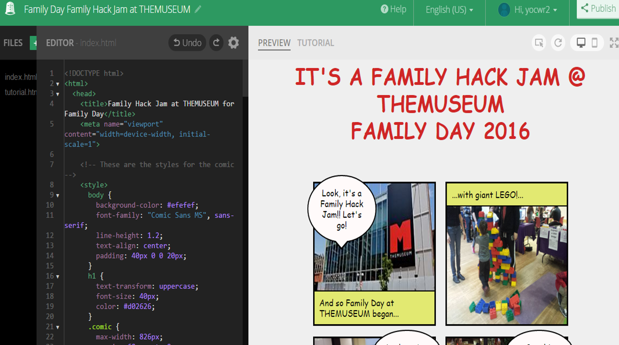Screen dimensions: 619x345
Task: Click the giant LEGO comic photo
Action: coord(507,265)
